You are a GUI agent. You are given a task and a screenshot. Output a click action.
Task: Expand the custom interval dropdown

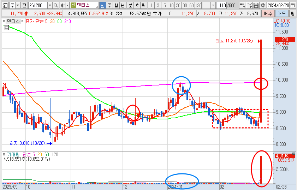coord(213,5)
